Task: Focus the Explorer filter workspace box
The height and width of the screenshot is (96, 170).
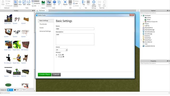Action: [x=155, y=13]
